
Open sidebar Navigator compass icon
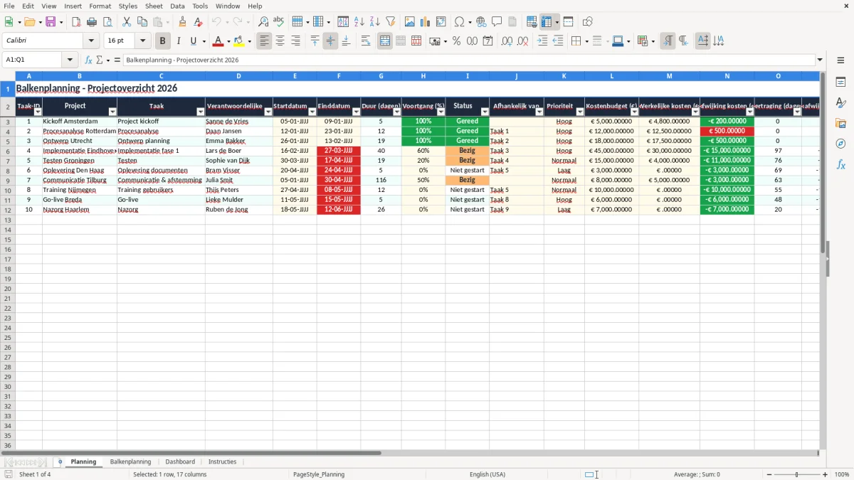840,144
